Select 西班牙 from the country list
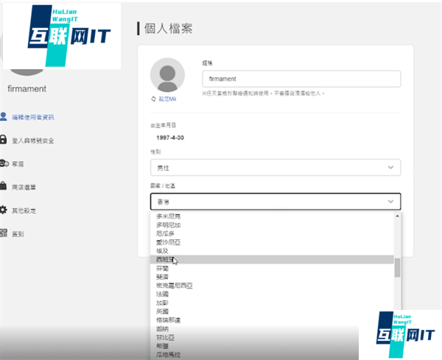The image size is (442, 360). (x=164, y=259)
